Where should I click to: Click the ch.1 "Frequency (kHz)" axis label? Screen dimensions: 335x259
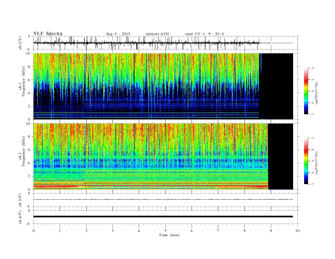24,81
